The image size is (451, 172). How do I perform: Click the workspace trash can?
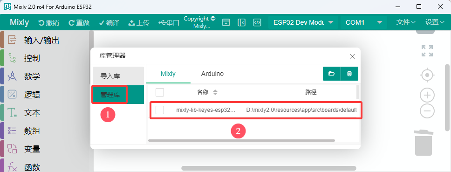(424, 143)
